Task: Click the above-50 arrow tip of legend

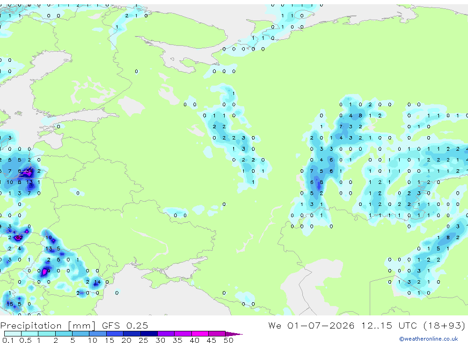Action: coord(234,334)
